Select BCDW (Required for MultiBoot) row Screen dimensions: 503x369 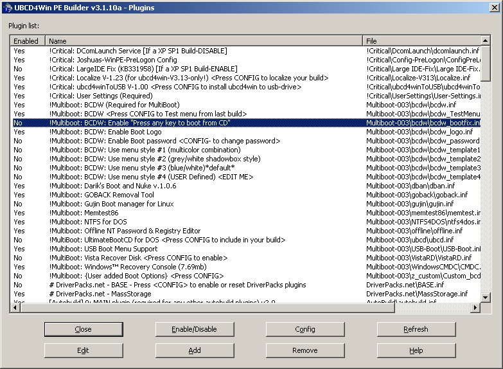[x=247, y=105]
